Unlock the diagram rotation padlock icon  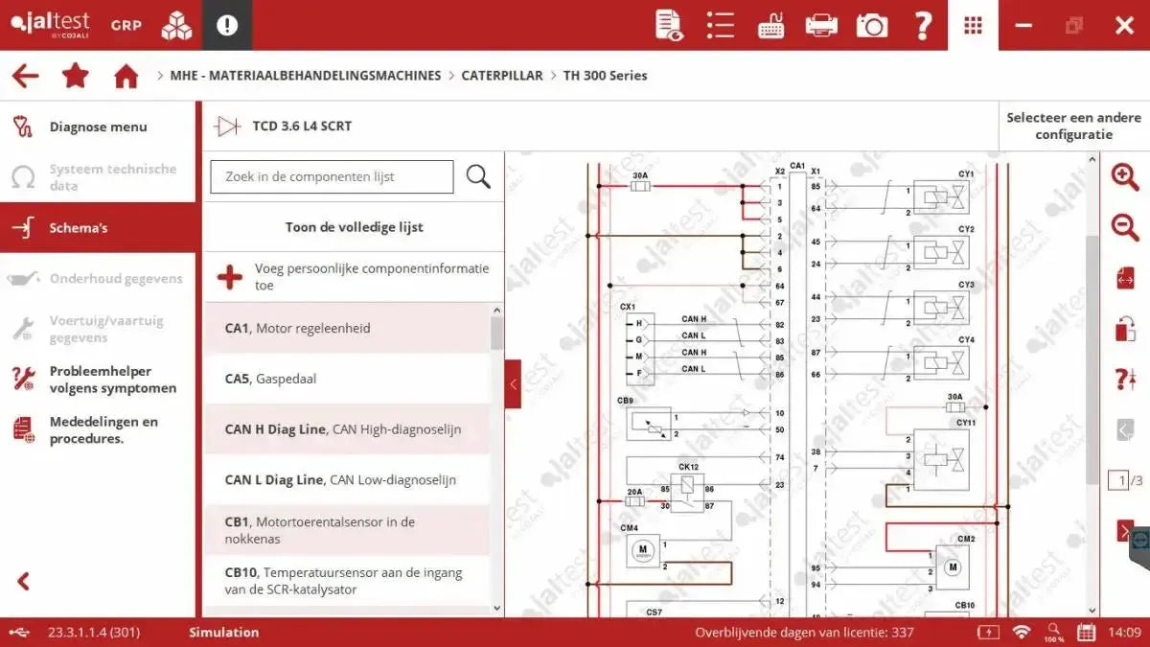pos(1126,328)
